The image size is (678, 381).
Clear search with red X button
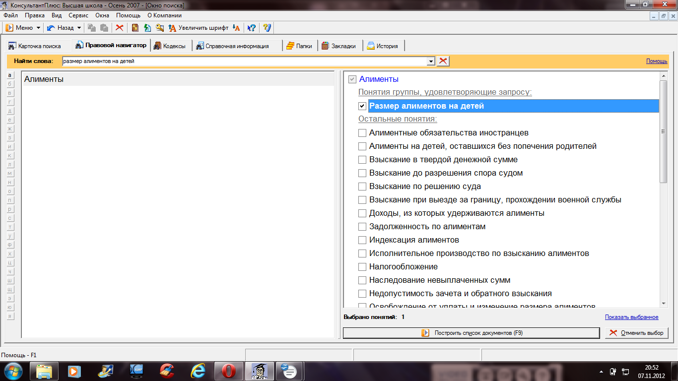(443, 61)
